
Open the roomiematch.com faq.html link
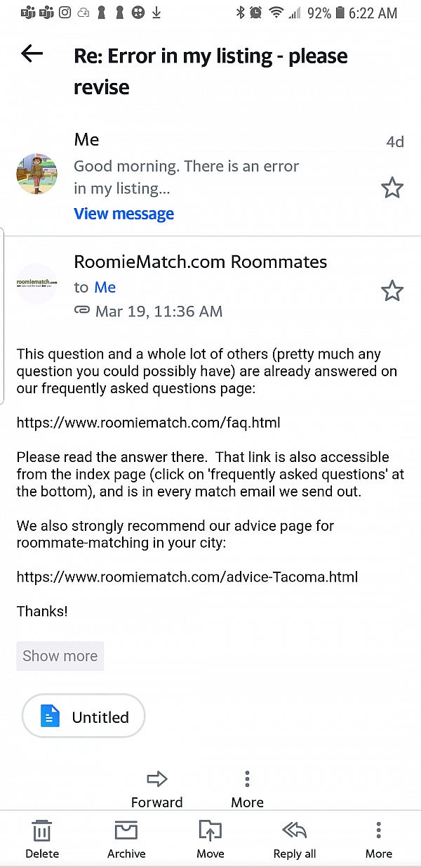(148, 423)
